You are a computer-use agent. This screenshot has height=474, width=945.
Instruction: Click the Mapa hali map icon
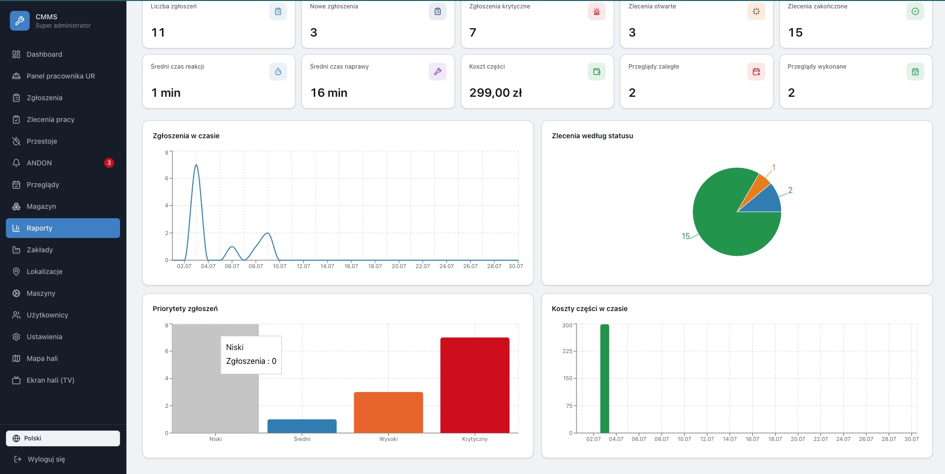point(16,358)
